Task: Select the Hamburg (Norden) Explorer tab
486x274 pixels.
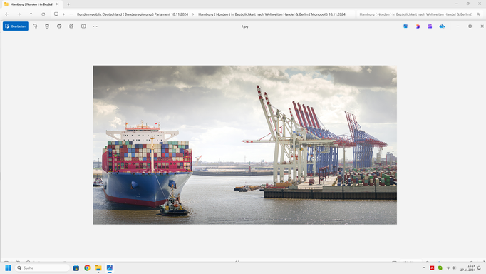Action: 31,4
